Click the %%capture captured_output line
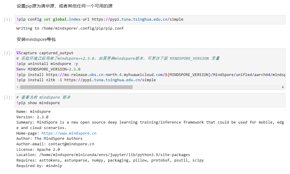This screenshot has height=174, width=290. (45, 53)
